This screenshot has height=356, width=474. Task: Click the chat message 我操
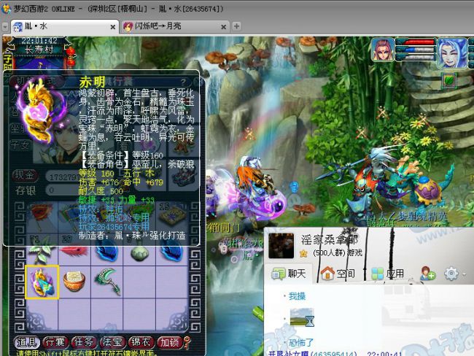pyautogui.click(x=297, y=295)
